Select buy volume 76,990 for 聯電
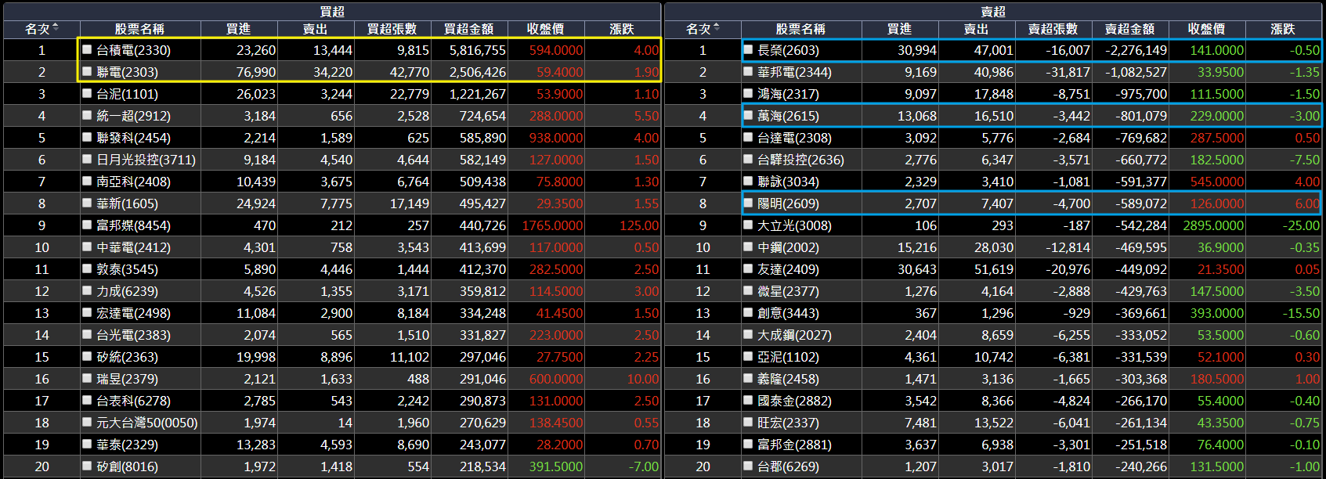The image size is (1326, 479). point(256,72)
